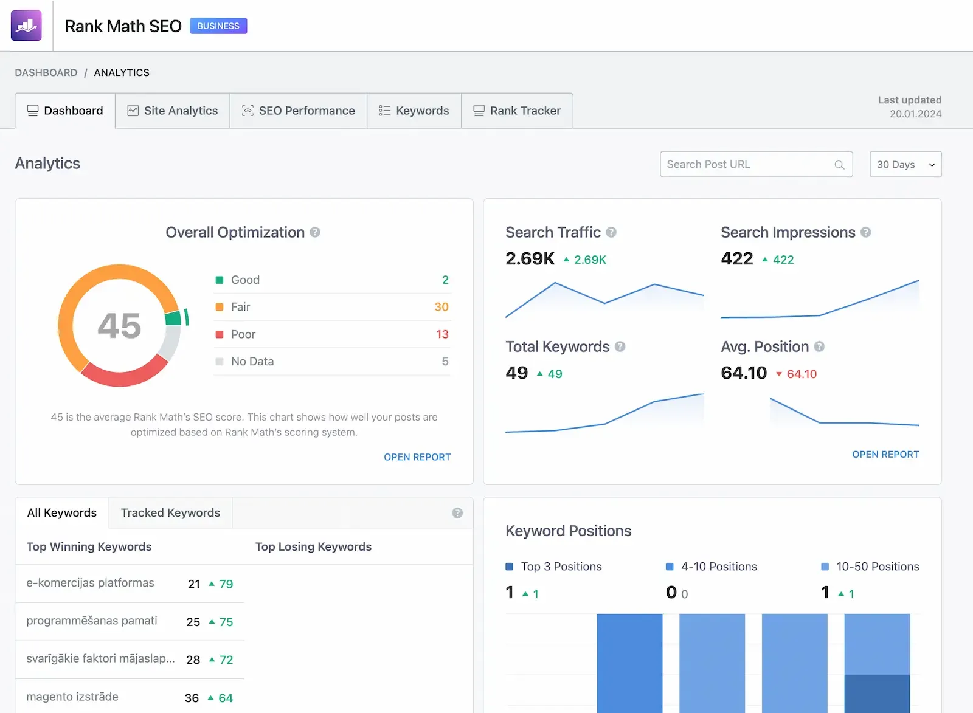Click the help icon beside Overall Optimization
The height and width of the screenshot is (713, 973).
pyautogui.click(x=315, y=232)
